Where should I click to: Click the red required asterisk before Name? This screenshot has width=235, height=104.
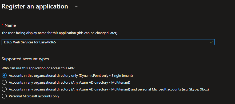3,25
